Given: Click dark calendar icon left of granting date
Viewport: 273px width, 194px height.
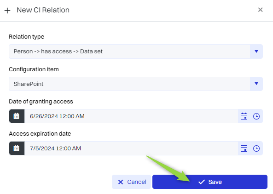Looking at the screenshot, I should click(17, 116).
